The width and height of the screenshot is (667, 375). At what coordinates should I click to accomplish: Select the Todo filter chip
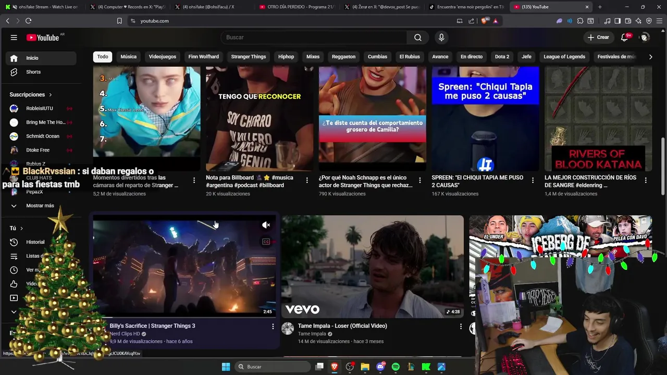(103, 57)
